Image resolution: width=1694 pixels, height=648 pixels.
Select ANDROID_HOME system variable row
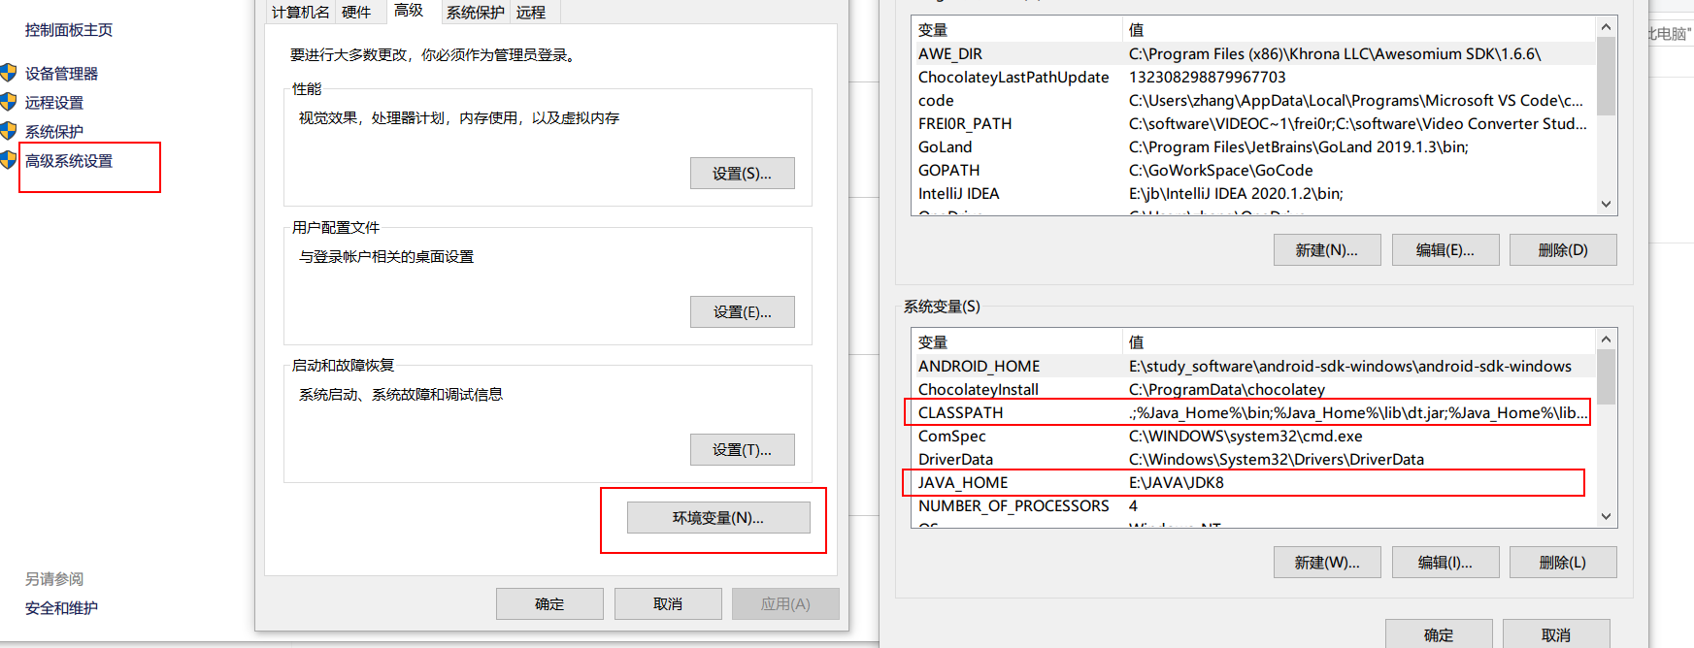1253,367
